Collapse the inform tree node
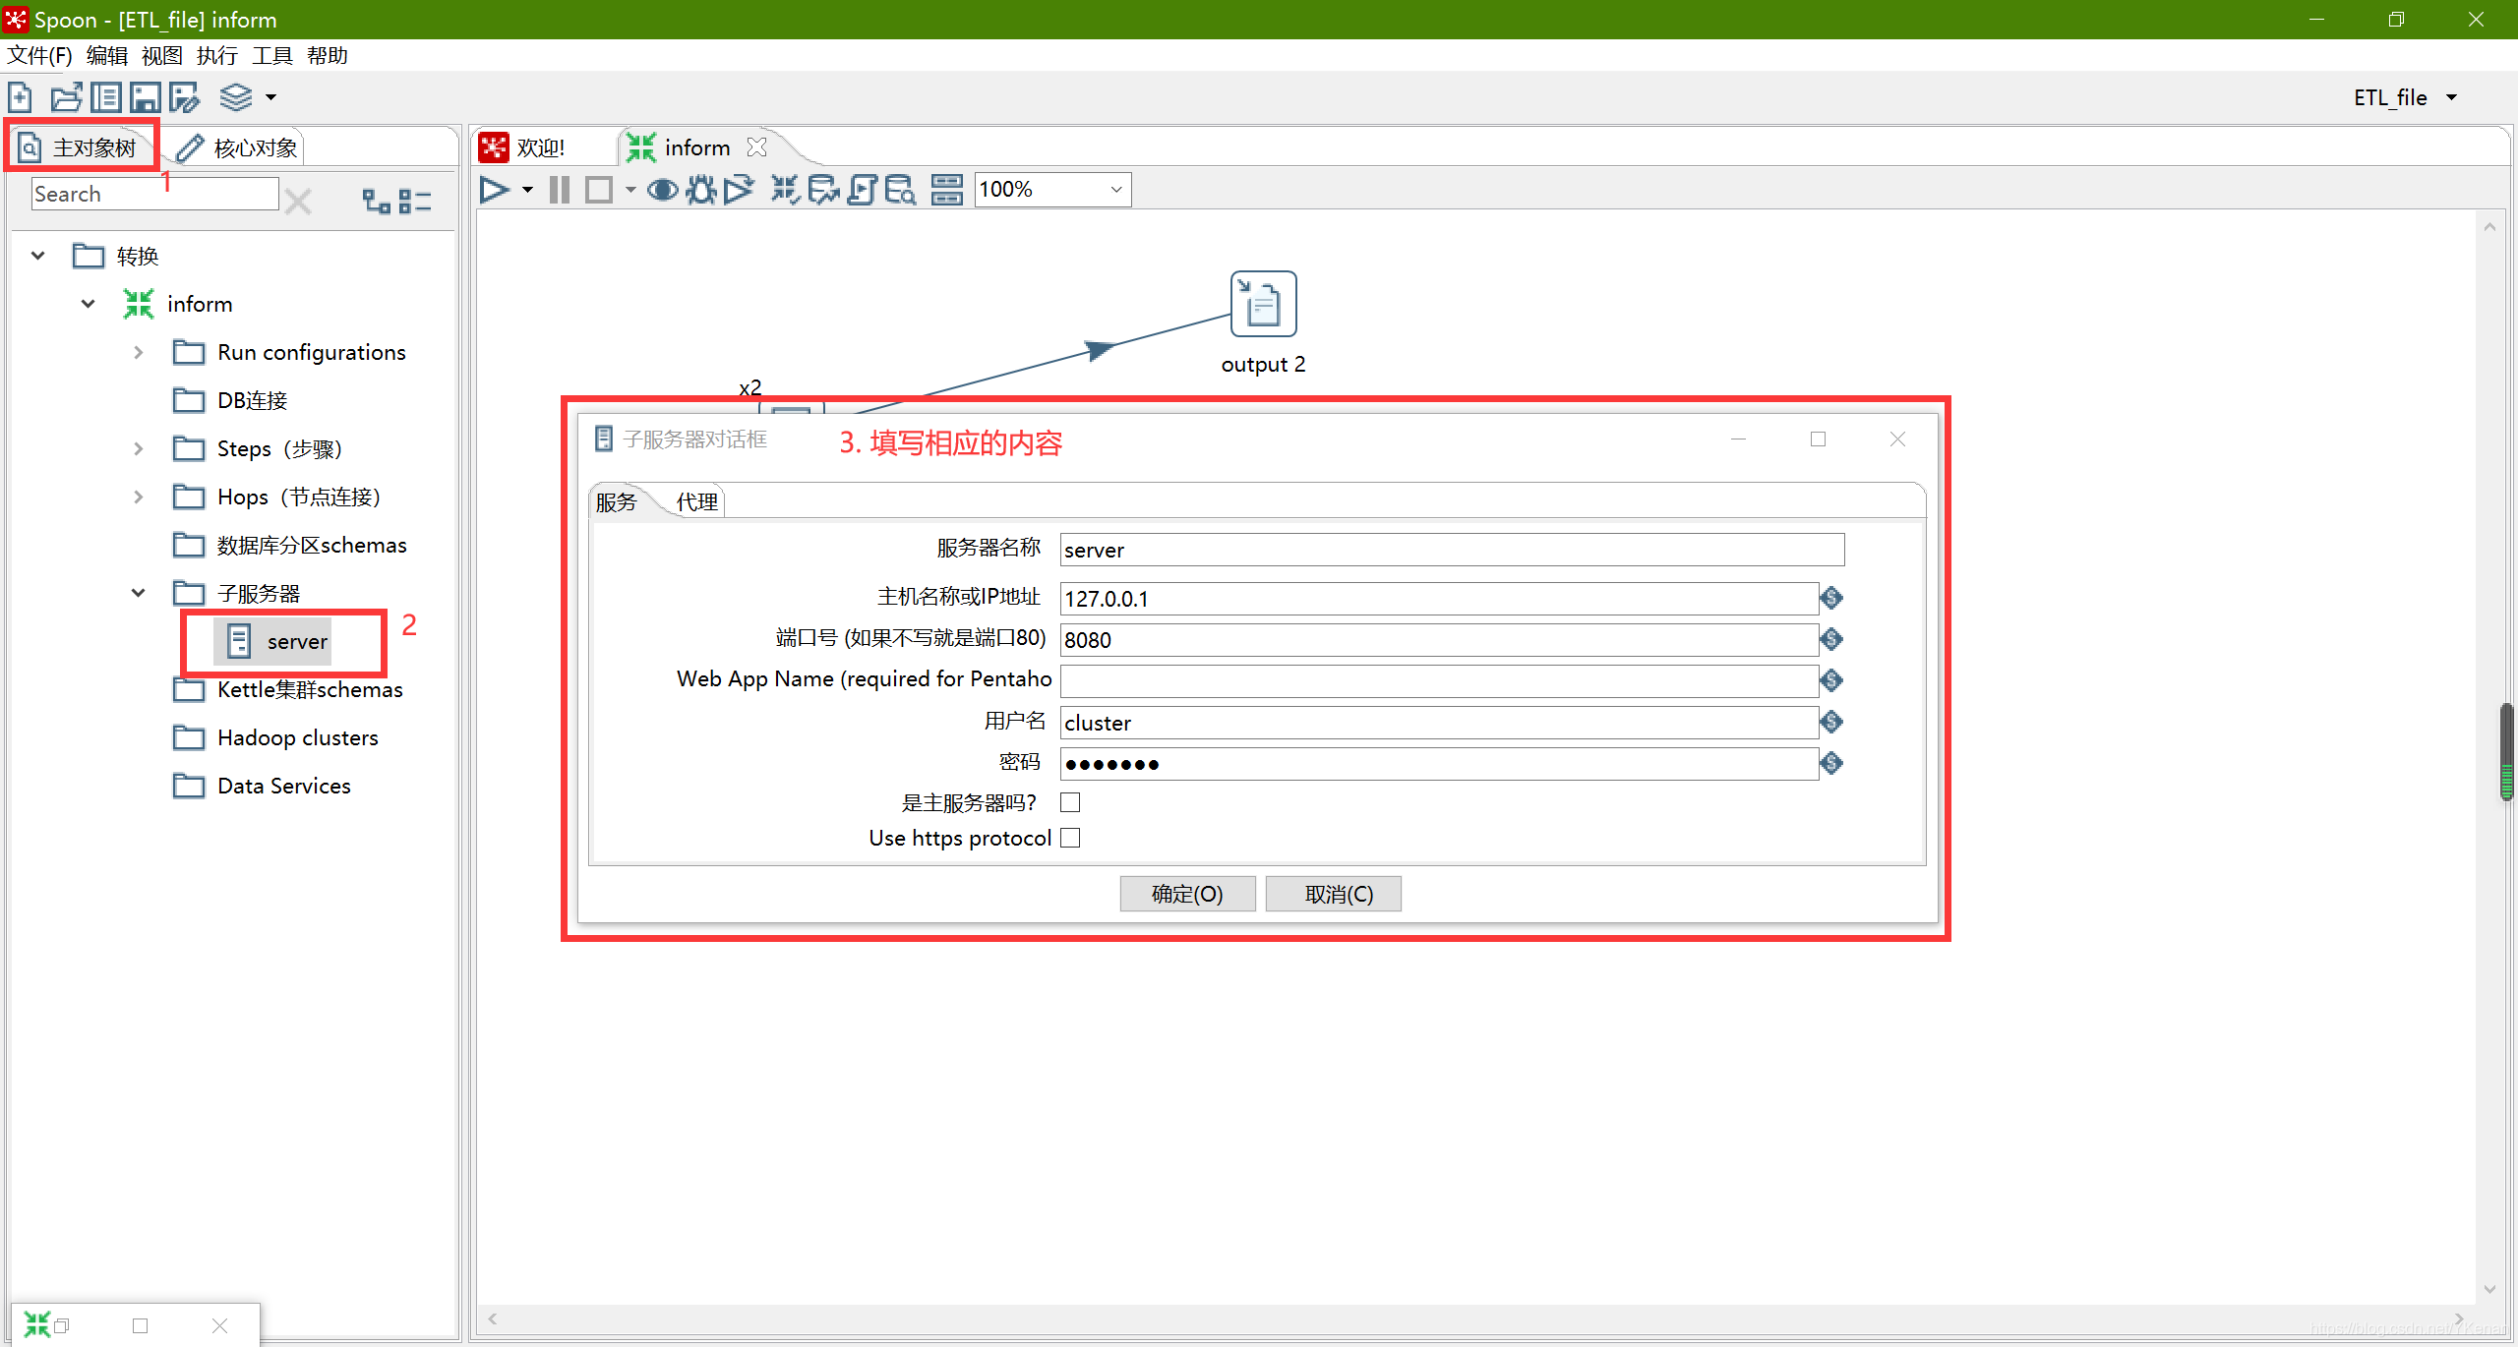Viewport: 2518px width, 1347px height. (88, 304)
